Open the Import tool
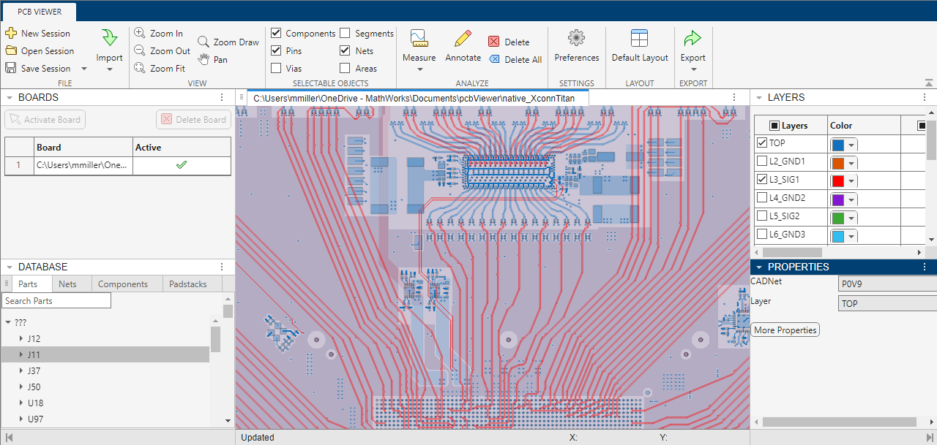Viewport: 937px width, 445px height. click(x=110, y=39)
